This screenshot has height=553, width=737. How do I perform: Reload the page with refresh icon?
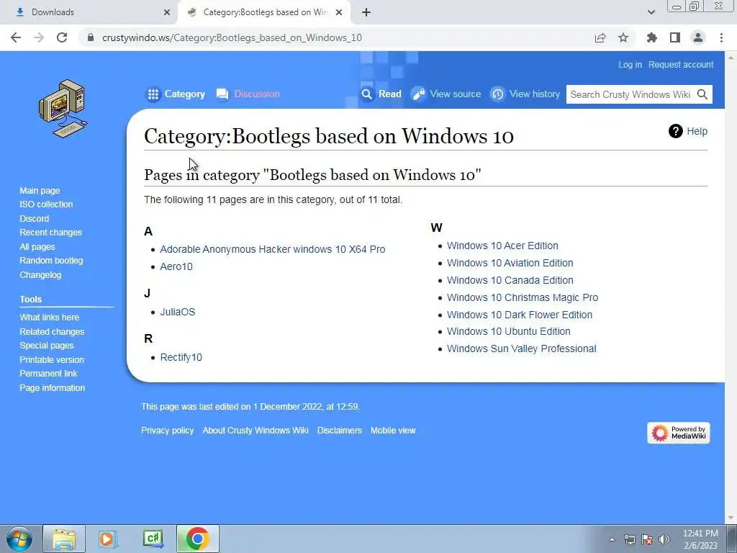point(62,37)
